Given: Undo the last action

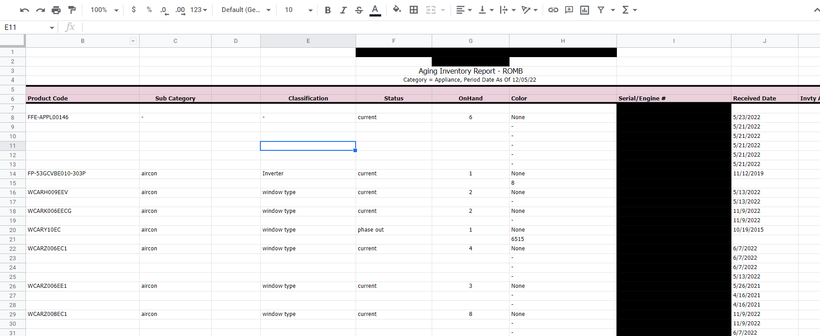Looking at the screenshot, I should 25,10.
